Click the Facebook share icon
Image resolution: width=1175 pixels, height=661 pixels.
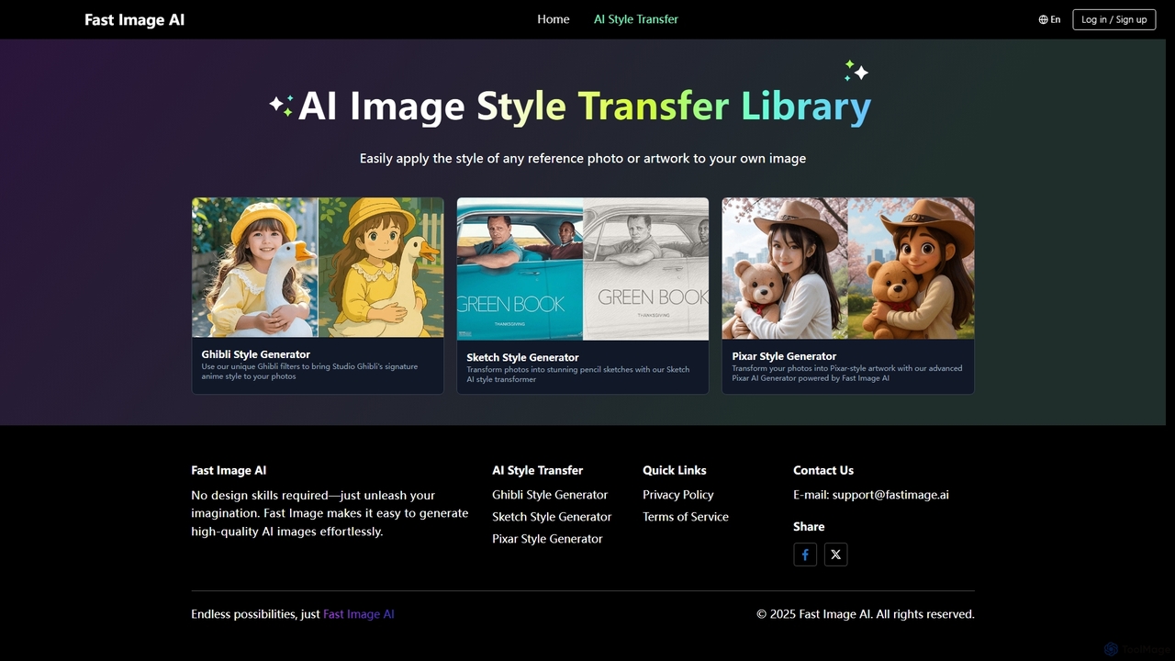click(x=805, y=555)
